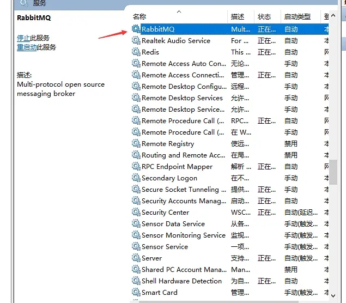Select the Redis service name
This screenshot has width=346, height=303.
click(x=150, y=52)
